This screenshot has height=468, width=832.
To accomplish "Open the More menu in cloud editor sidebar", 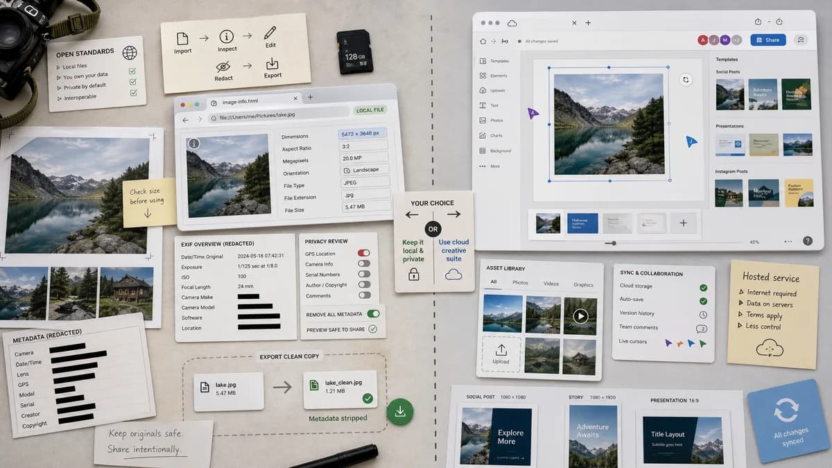I will pos(489,166).
